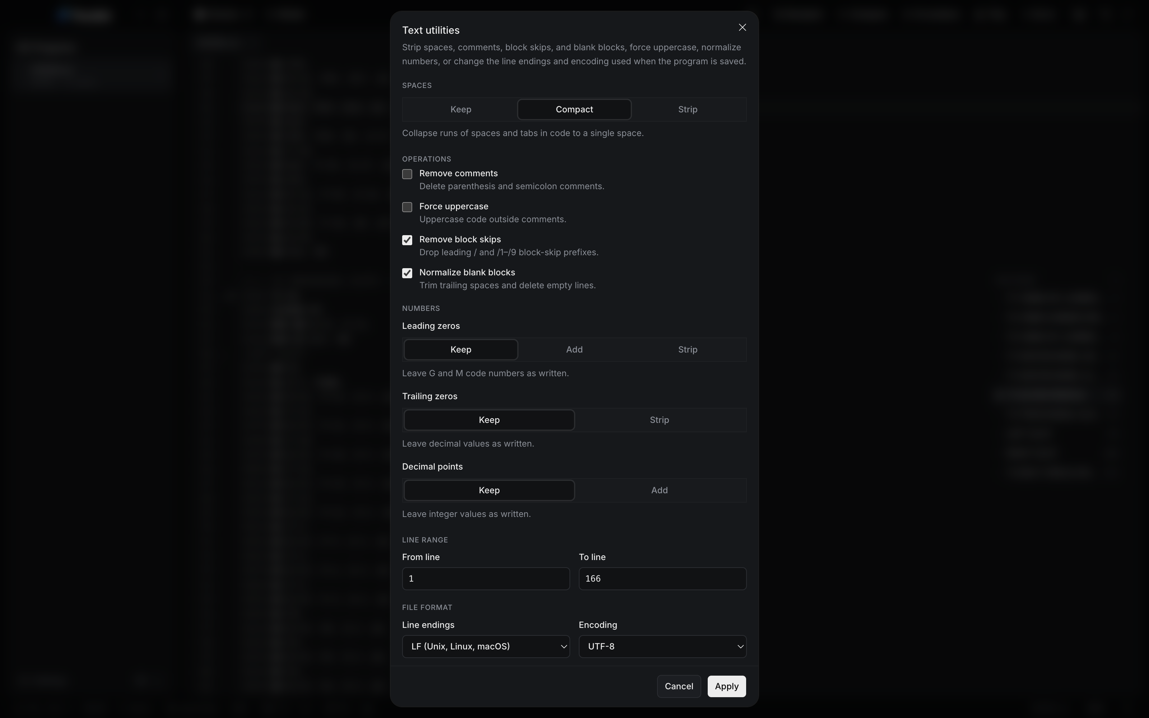
Task: Choose Add for Leading zeros
Action: (574, 350)
